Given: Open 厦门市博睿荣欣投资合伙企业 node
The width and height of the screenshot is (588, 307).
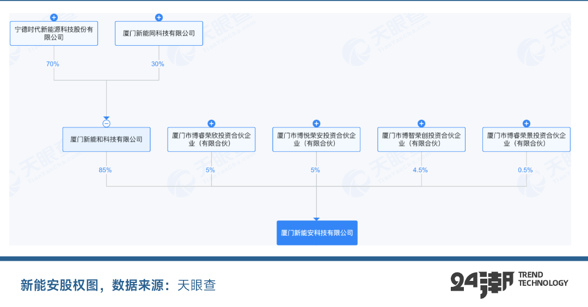Looking at the screenshot, I should click(211, 139).
